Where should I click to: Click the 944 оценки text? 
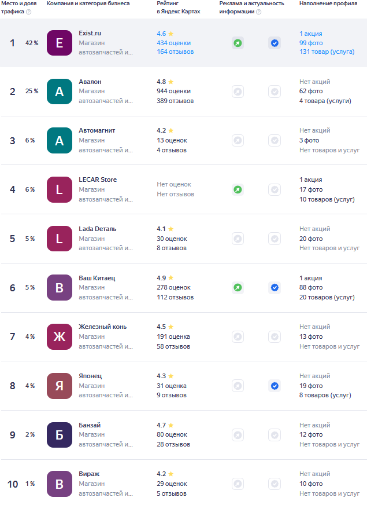tap(173, 91)
